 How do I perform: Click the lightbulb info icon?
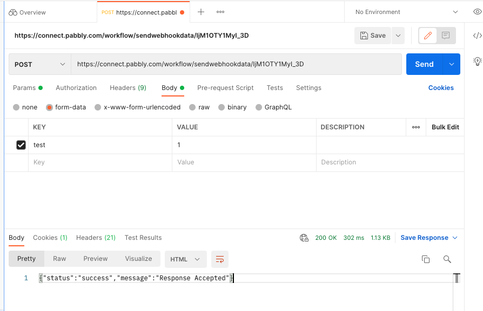(x=477, y=61)
